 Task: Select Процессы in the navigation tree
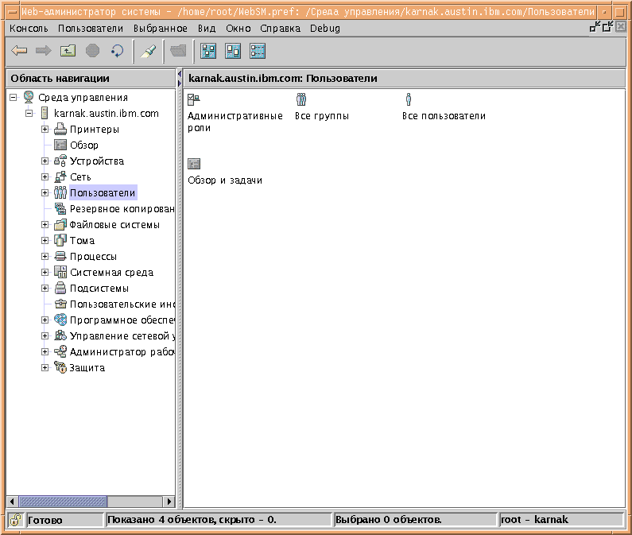[93, 257]
